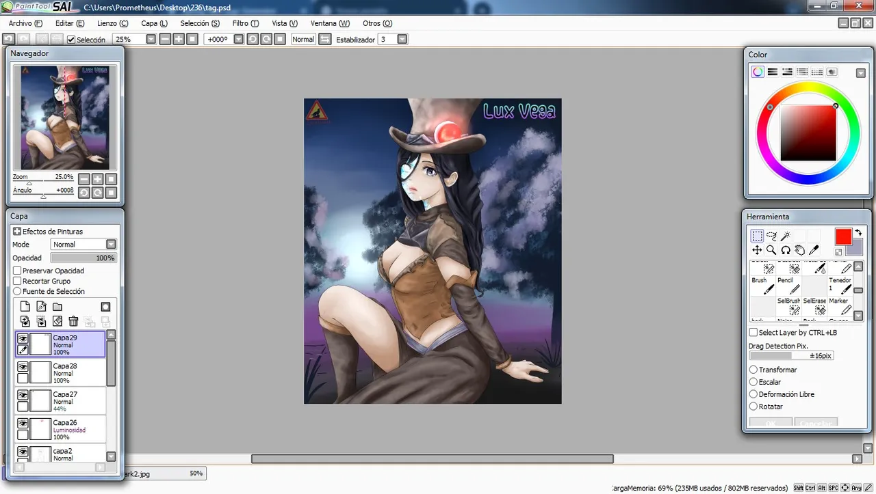Create a new layer folder

coord(57,307)
